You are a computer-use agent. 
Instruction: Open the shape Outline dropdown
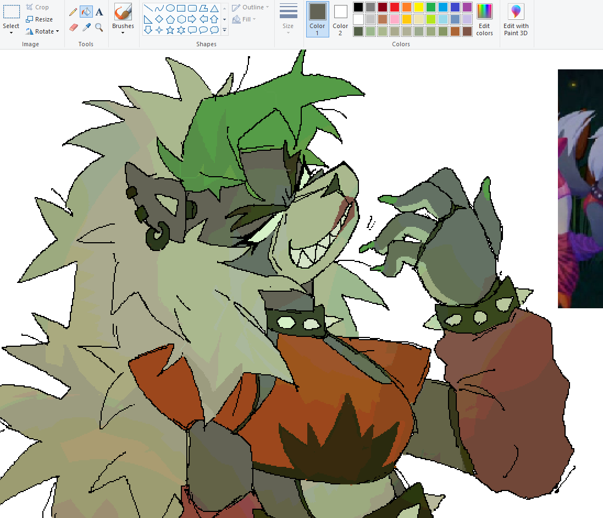pos(250,7)
